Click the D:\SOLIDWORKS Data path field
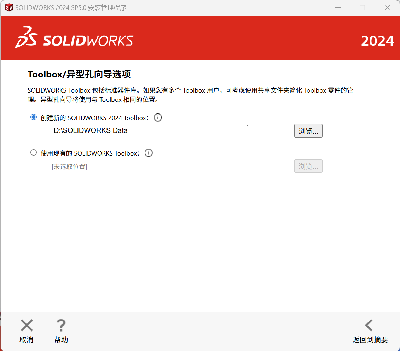 coord(150,131)
